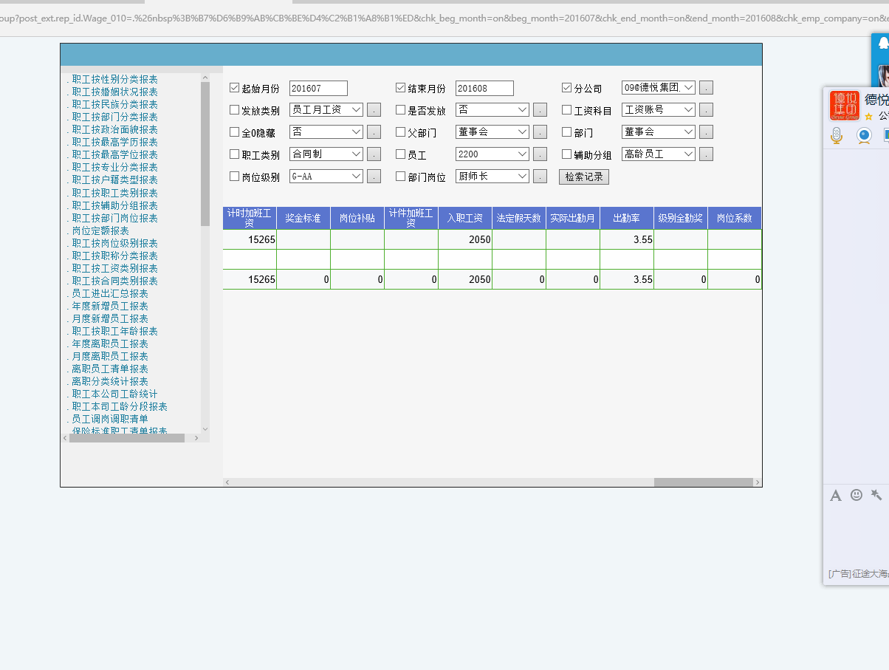The height and width of the screenshot is (670, 889).
Task: Open the emoji smiley picker
Action: point(857,495)
